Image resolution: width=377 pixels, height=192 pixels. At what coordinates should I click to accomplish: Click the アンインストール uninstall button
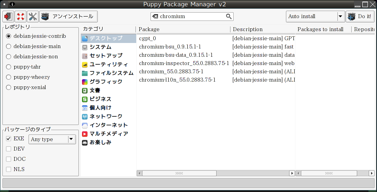(x=68, y=17)
